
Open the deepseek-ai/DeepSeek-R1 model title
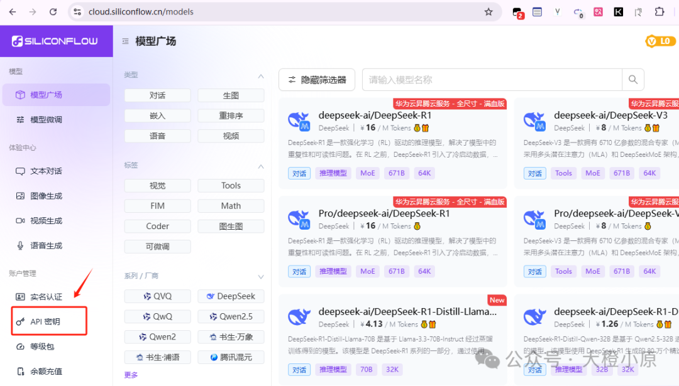pyautogui.click(x=375, y=115)
